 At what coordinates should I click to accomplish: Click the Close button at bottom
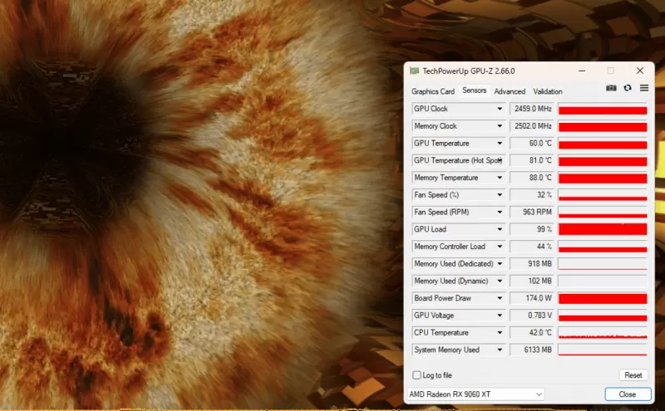click(x=627, y=394)
